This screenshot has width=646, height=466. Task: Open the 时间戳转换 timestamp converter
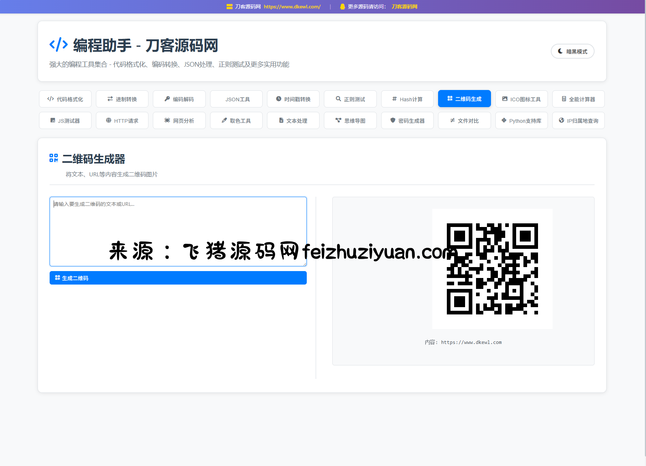pyautogui.click(x=293, y=99)
